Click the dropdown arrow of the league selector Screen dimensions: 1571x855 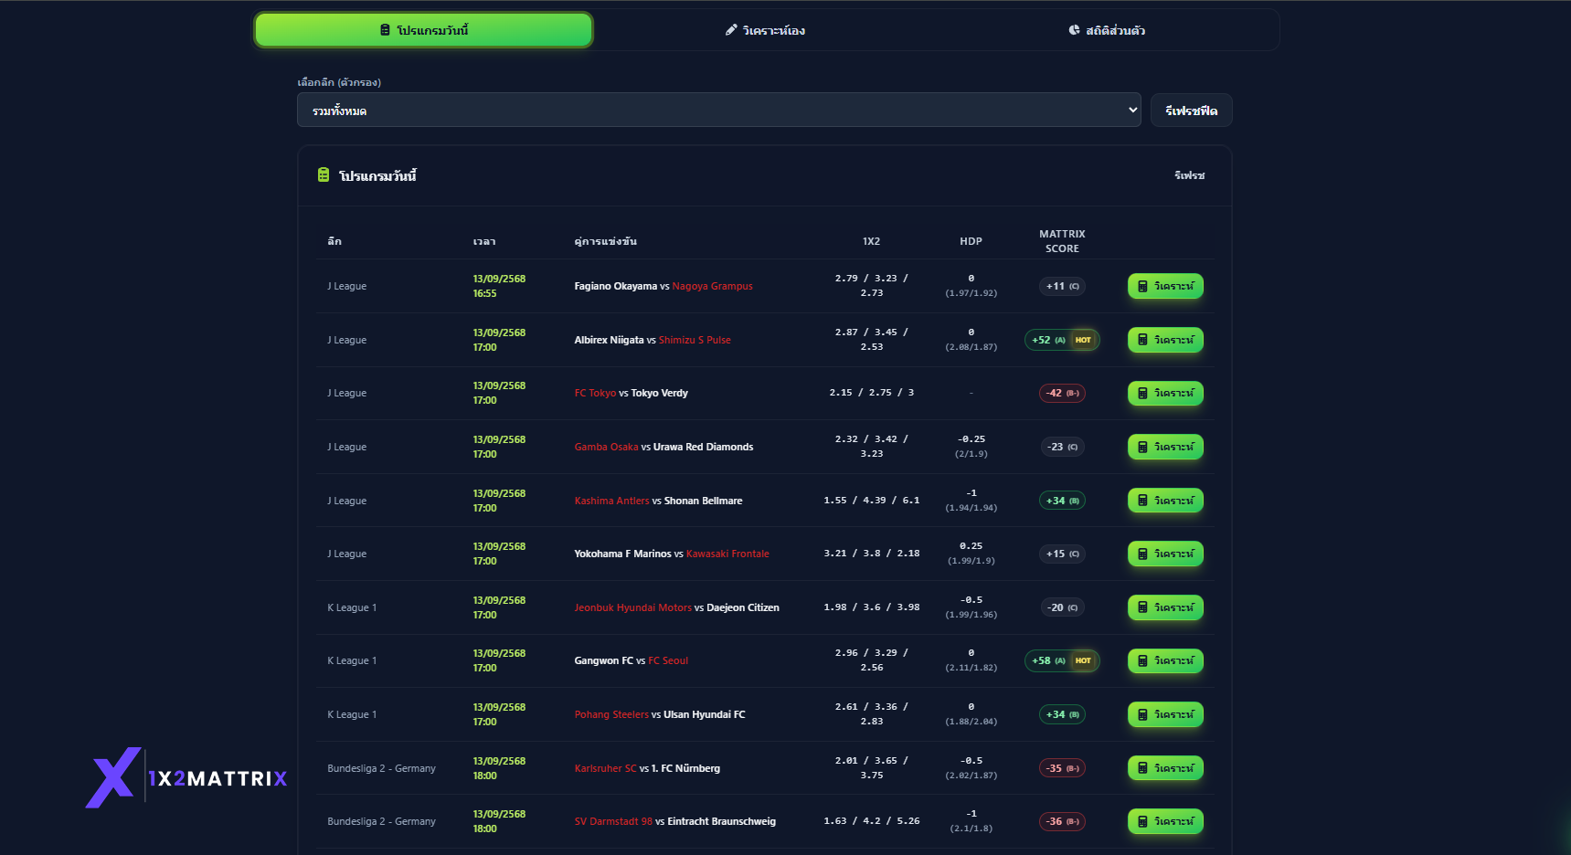pyautogui.click(x=1132, y=110)
